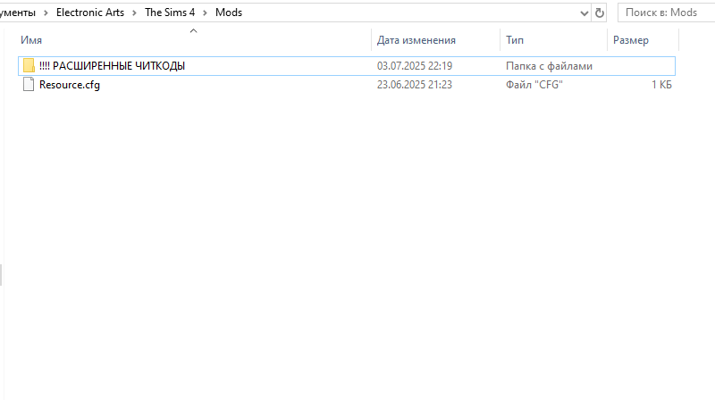Expand chevron before Electronic Arts breadcrumb
This screenshot has height=400, width=715.
point(46,12)
